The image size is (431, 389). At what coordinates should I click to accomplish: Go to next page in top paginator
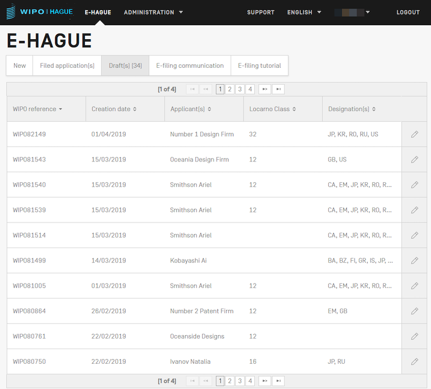264,89
